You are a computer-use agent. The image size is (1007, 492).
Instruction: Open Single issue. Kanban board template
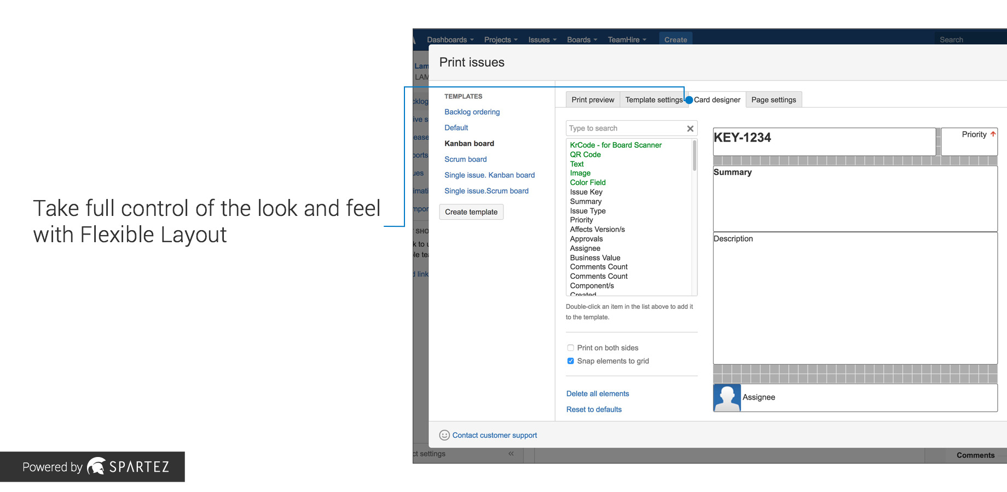tap(489, 175)
